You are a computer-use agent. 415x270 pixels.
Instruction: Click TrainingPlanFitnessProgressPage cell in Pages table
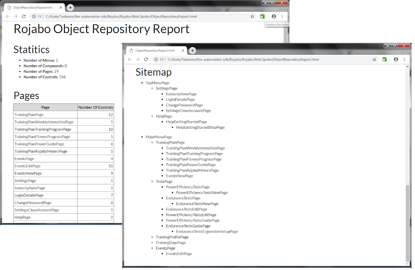pos(45,137)
